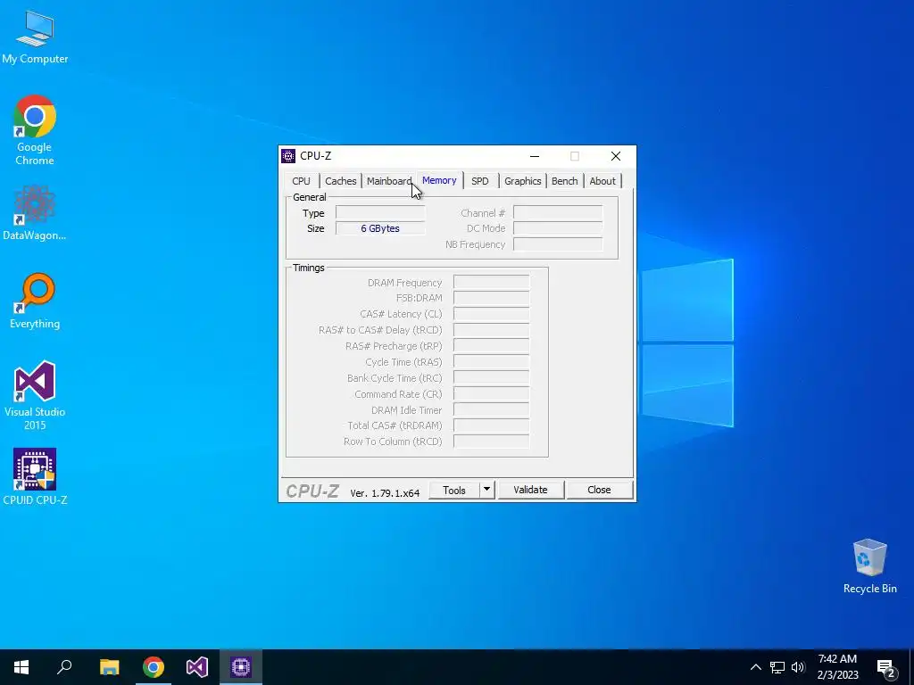Select the CPUID CPU-Z desktop shortcut

coord(35,477)
